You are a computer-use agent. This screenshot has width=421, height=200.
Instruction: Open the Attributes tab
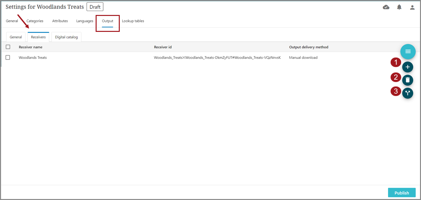(60, 21)
